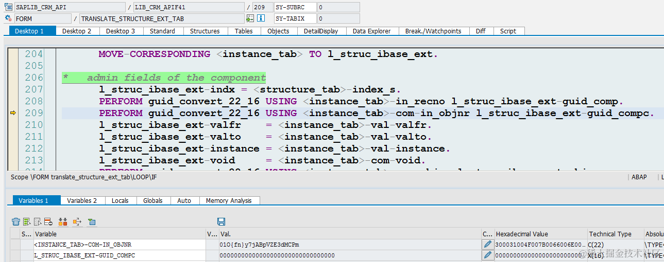Click the green insert row icon
The height and width of the screenshot is (262, 664).
tap(27, 222)
